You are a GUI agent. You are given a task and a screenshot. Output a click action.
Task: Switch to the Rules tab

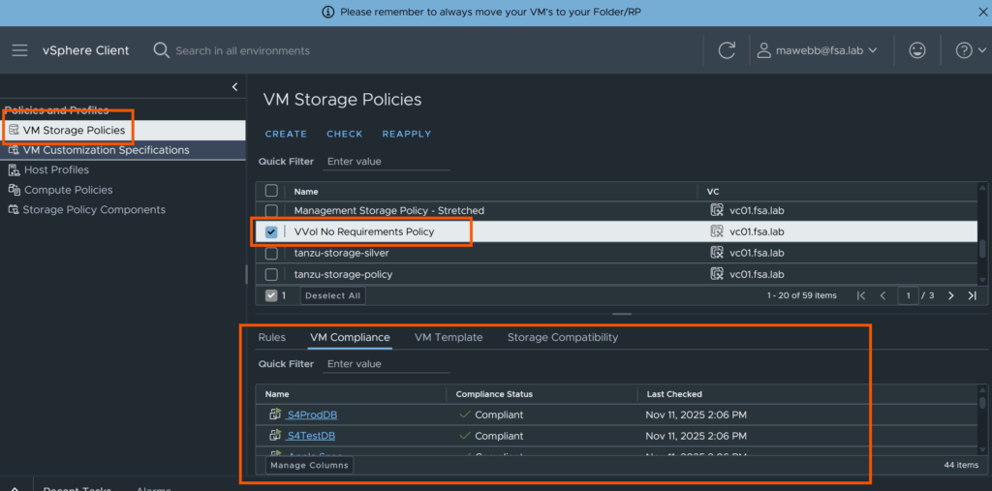click(x=271, y=337)
